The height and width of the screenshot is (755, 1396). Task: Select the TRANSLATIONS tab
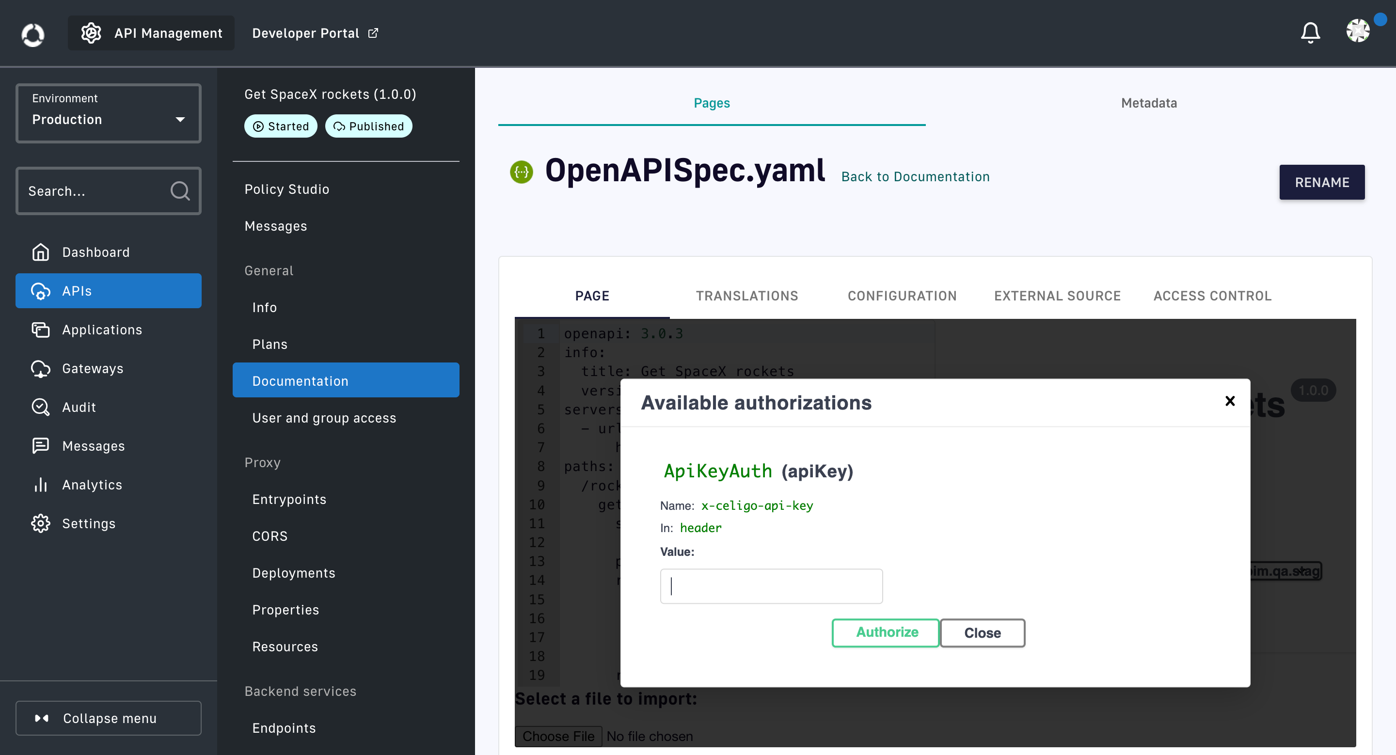(x=747, y=296)
